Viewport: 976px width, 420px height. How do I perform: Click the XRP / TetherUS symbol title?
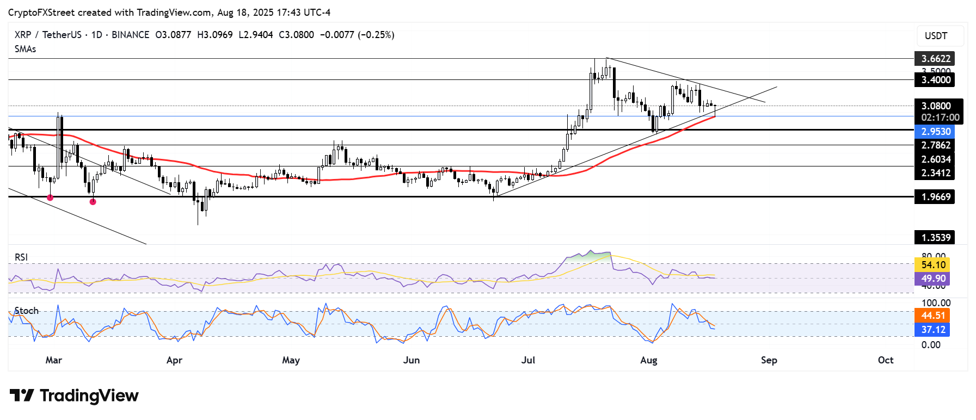[x=48, y=35]
